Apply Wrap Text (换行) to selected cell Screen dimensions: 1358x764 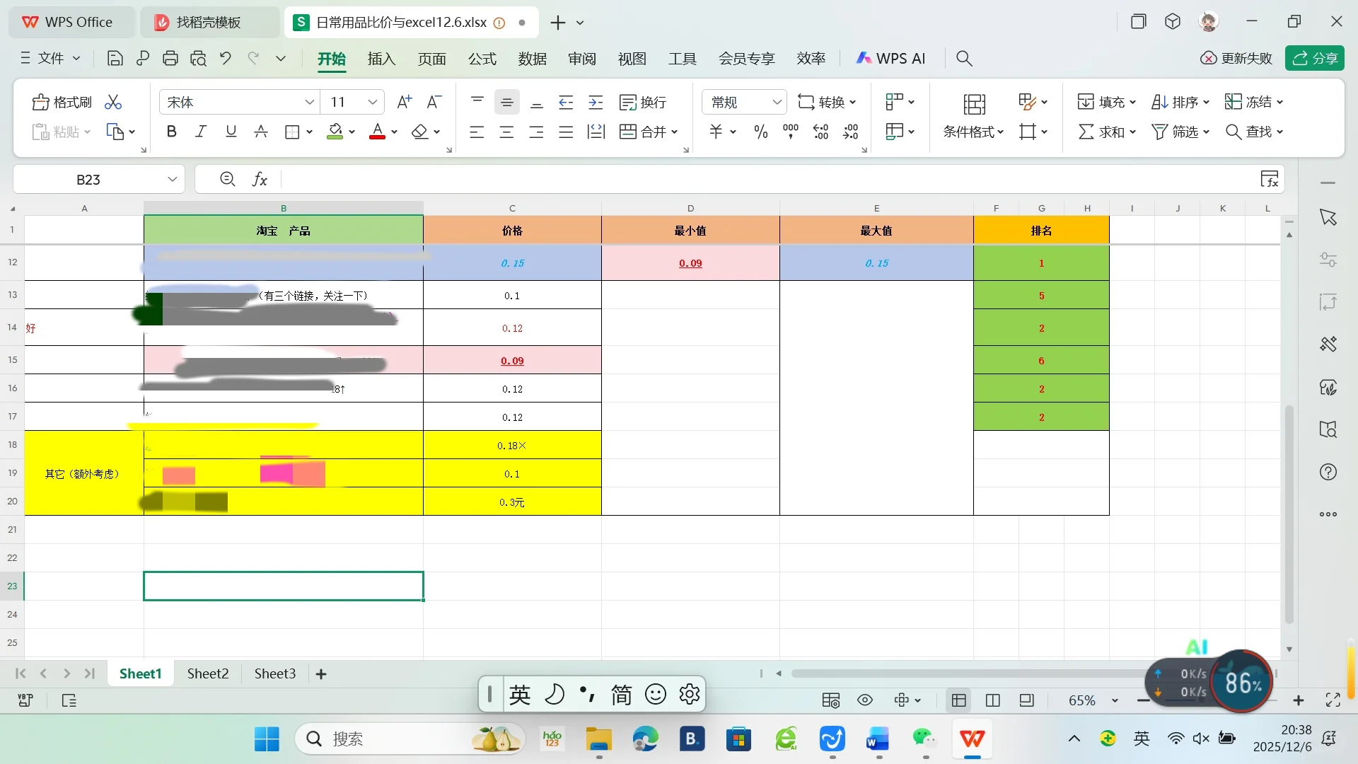pos(642,102)
